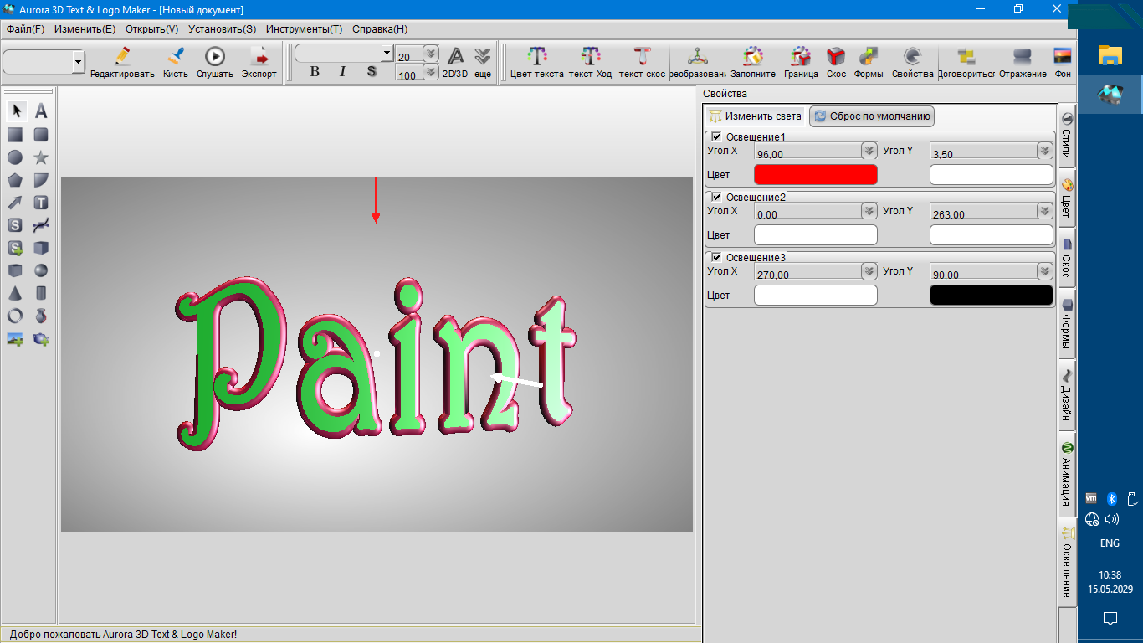Click the brush (Кисть) toolbar icon
Viewport: 1143px width, 643px height.
(x=176, y=57)
